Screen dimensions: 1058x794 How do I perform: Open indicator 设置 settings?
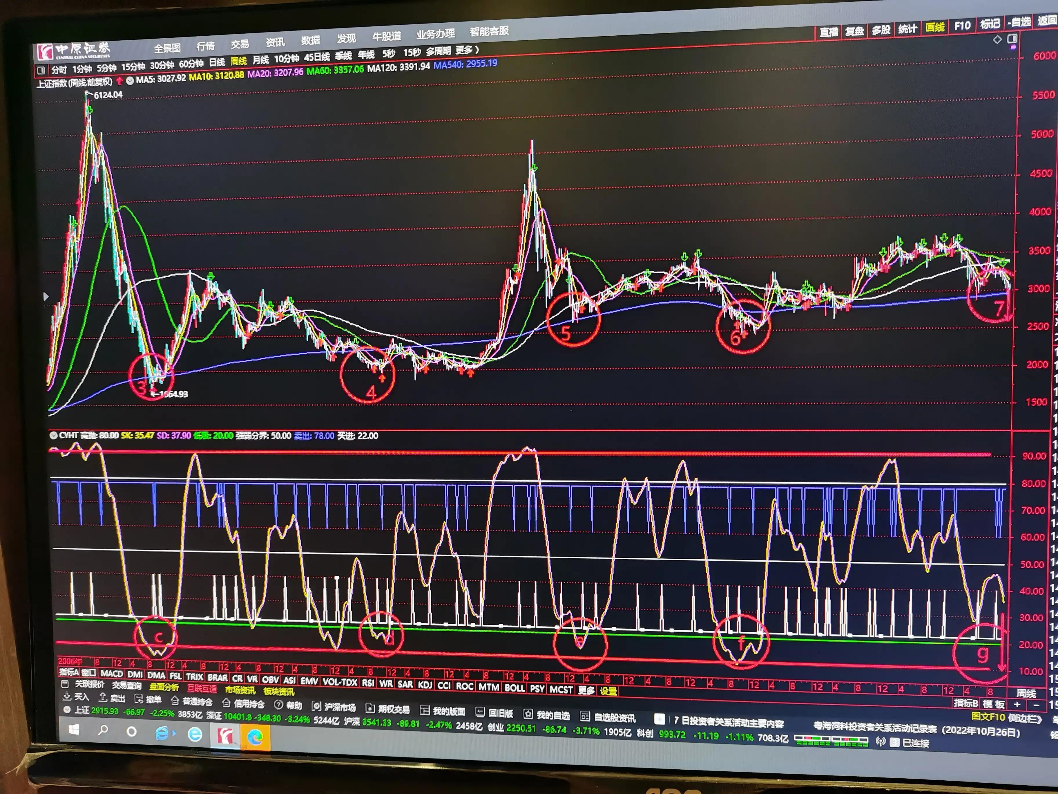608,691
